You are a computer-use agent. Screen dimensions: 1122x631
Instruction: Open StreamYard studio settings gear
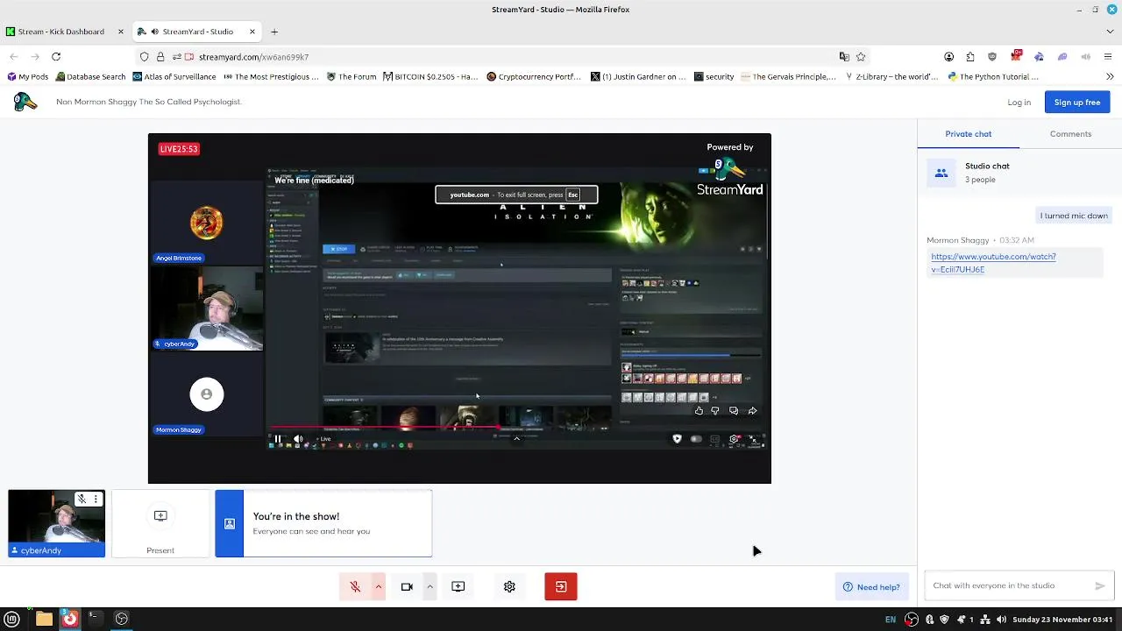[509, 586]
